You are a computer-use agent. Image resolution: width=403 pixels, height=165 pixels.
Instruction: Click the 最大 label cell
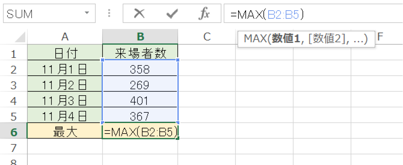pos(65,132)
